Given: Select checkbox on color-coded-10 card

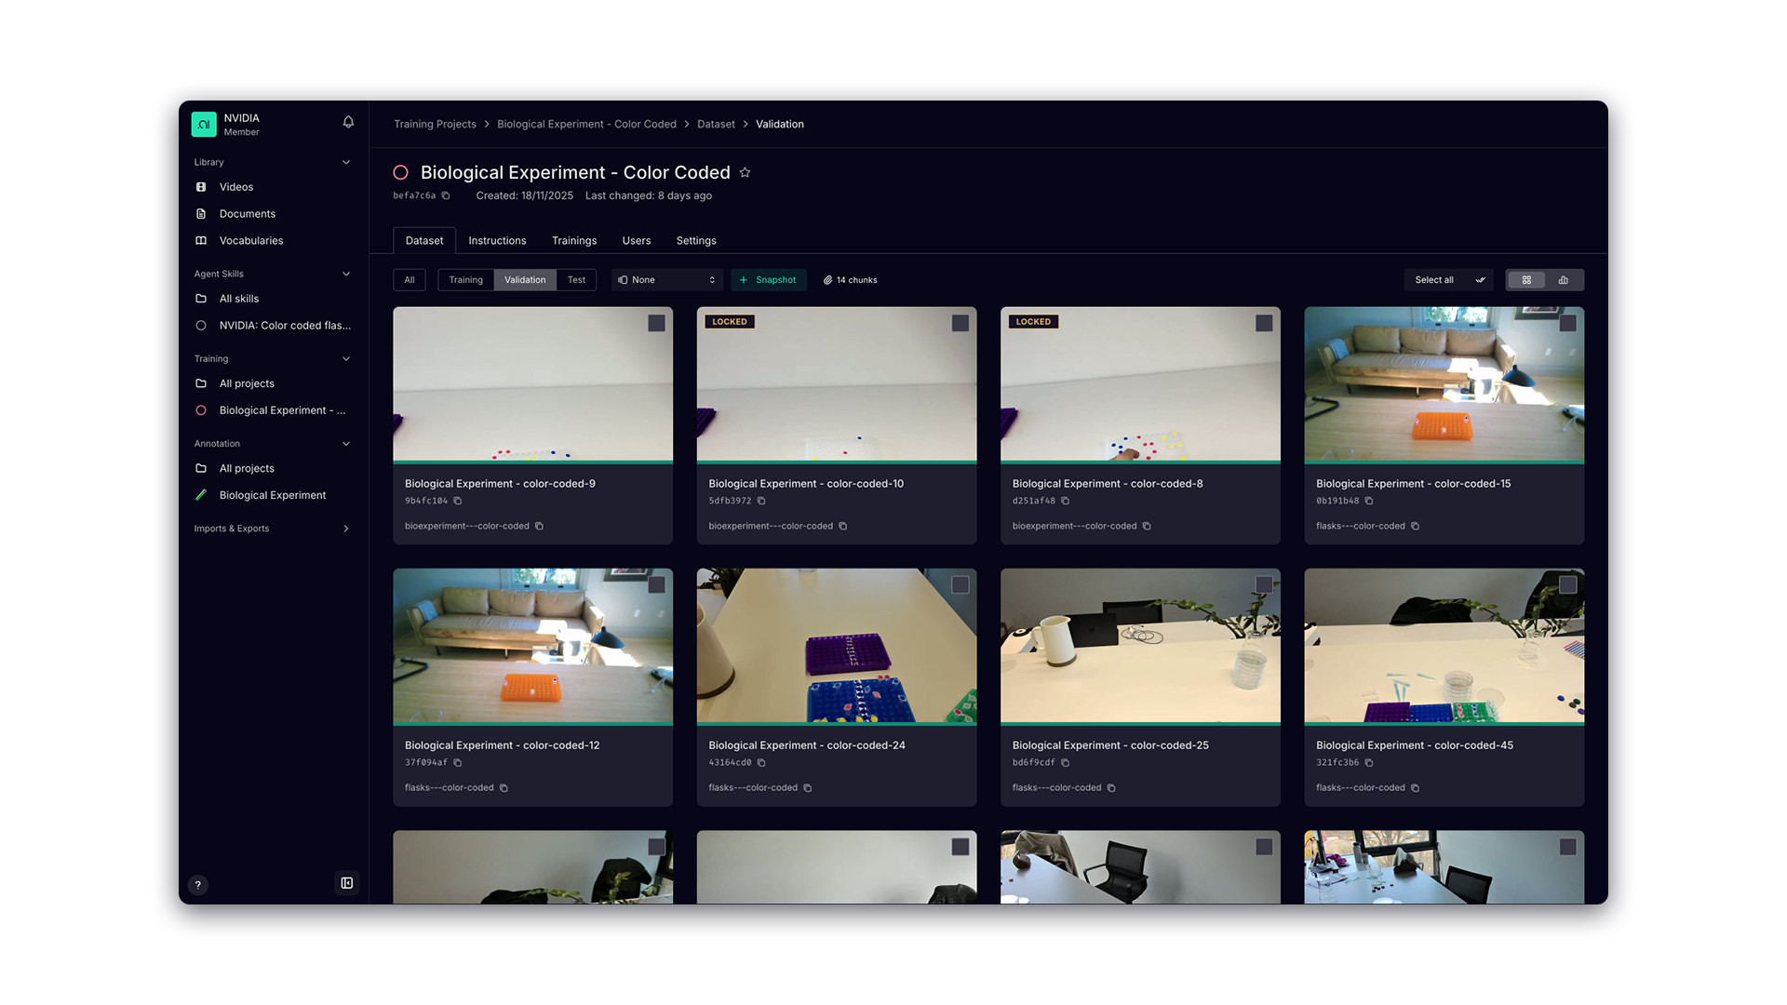Looking at the screenshot, I should pyautogui.click(x=961, y=323).
